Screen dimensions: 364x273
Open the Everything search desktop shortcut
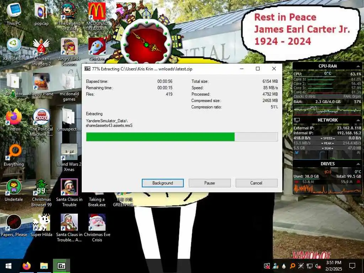[14, 155]
